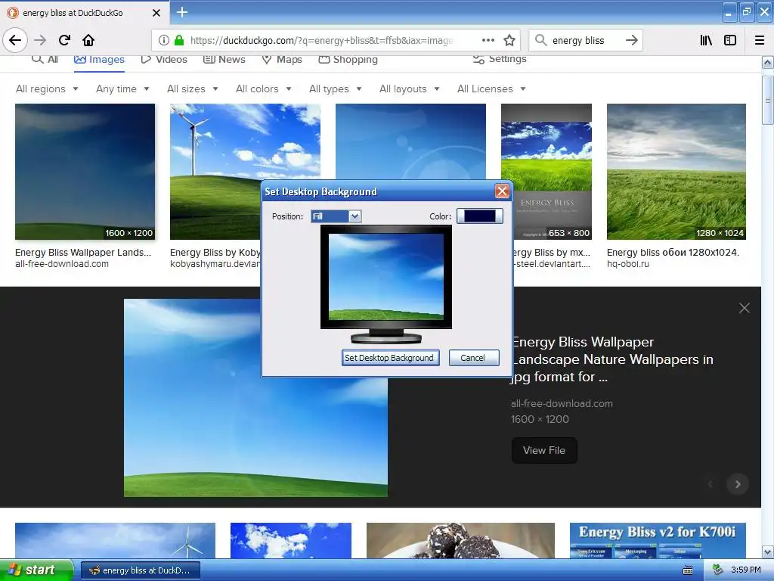774x581 pixels.
Task: Switch to the All results tab
Action: (x=45, y=59)
